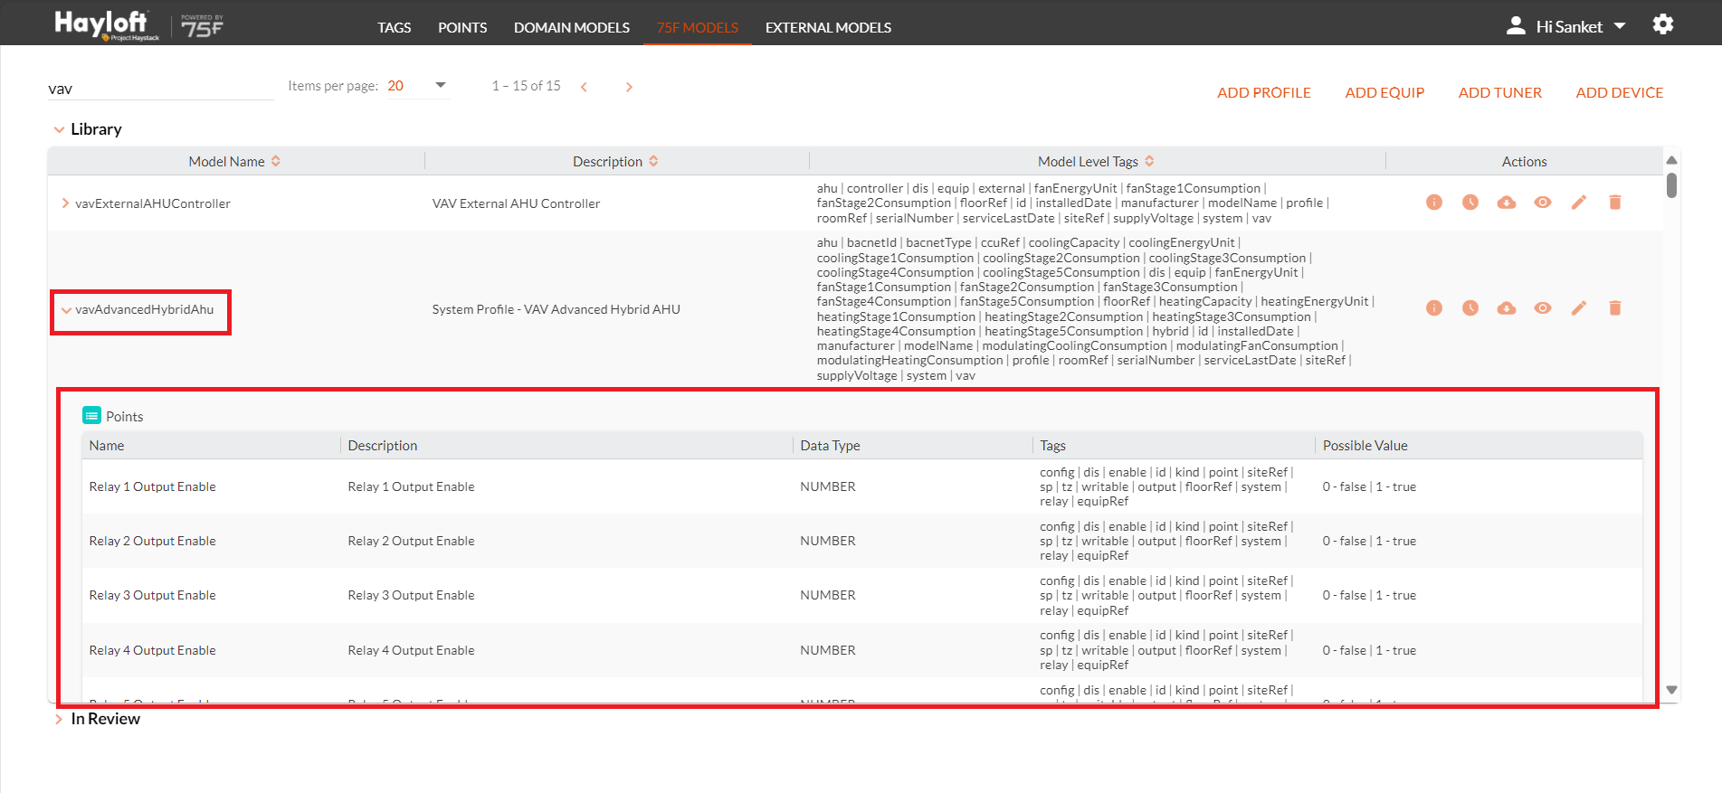The width and height of the screenshot is (1722, 793).
Task: Open the settings gear icon
Action: click(x=1663, y=24)
